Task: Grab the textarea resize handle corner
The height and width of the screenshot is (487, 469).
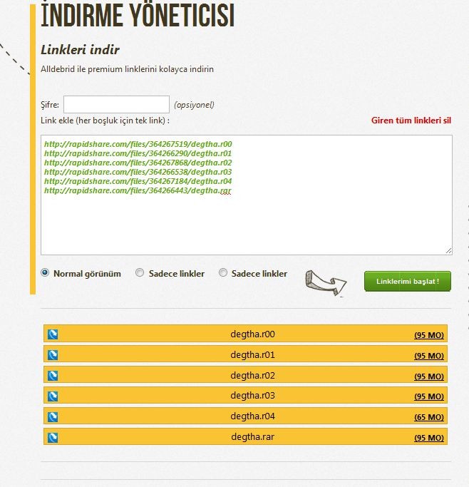Action: coord(448,251)
